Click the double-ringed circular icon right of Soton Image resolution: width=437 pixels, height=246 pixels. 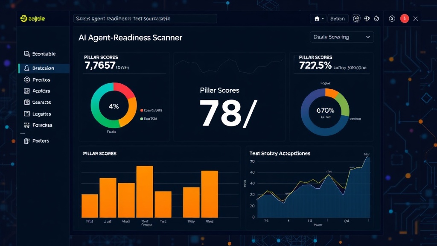[x=356, y=19]
